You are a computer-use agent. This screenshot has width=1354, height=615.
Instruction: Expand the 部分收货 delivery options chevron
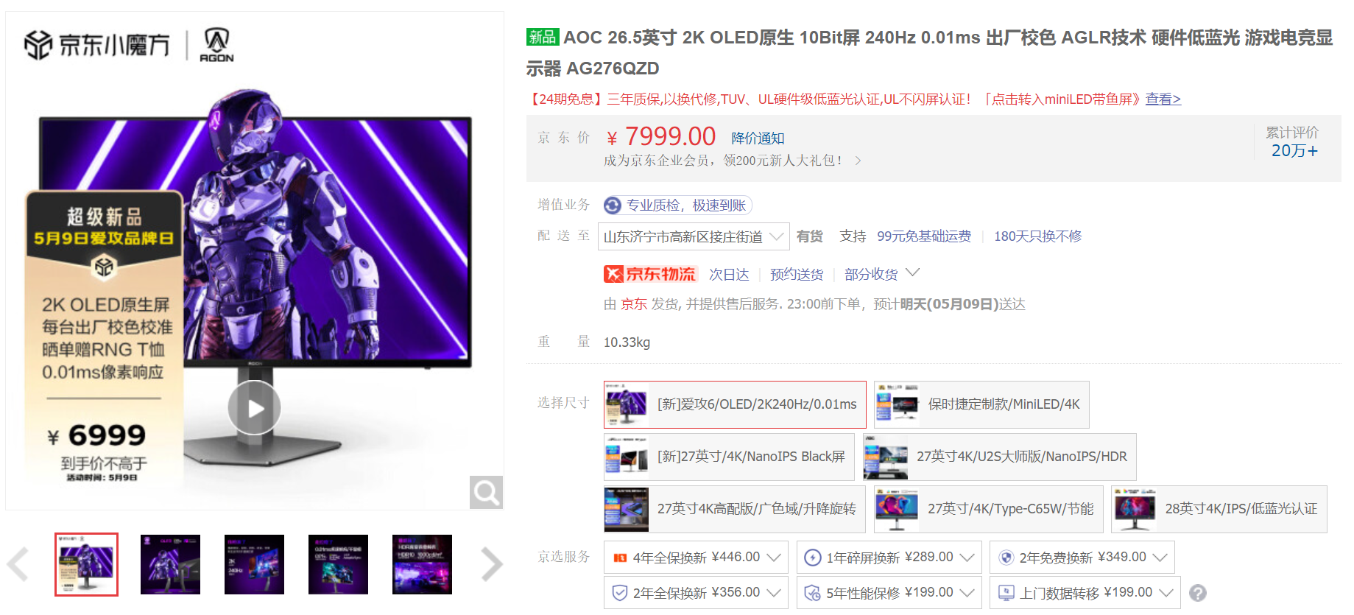[913, 273]
